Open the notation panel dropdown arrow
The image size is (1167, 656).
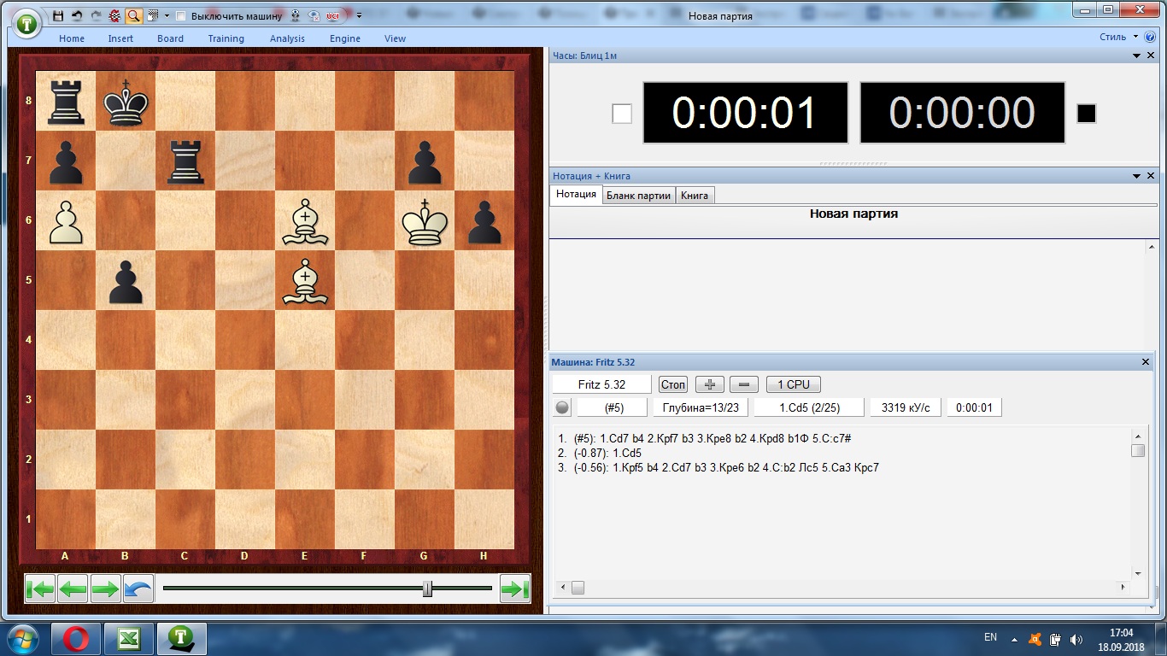click(x=1137, y=176)
